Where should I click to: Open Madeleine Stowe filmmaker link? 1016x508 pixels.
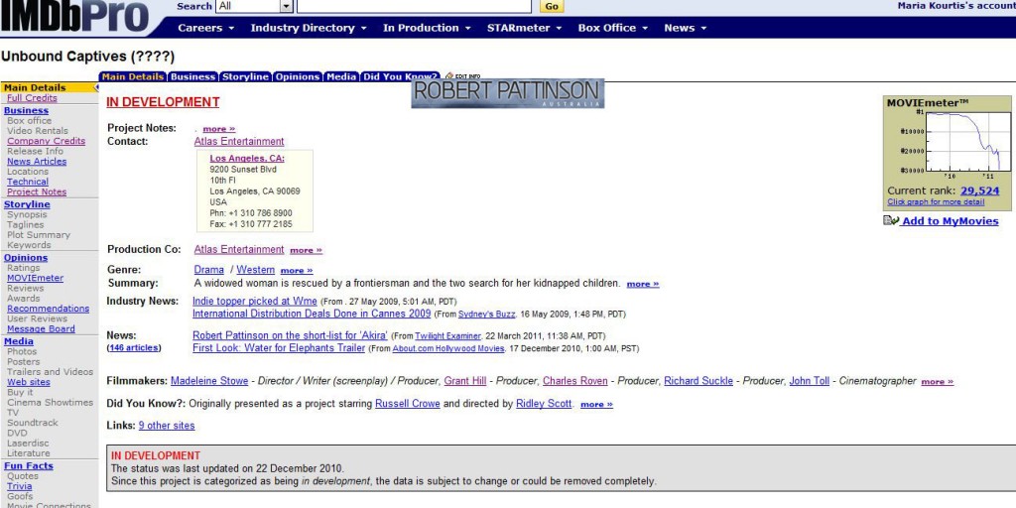pyautogui.click(x=209, y=381)
